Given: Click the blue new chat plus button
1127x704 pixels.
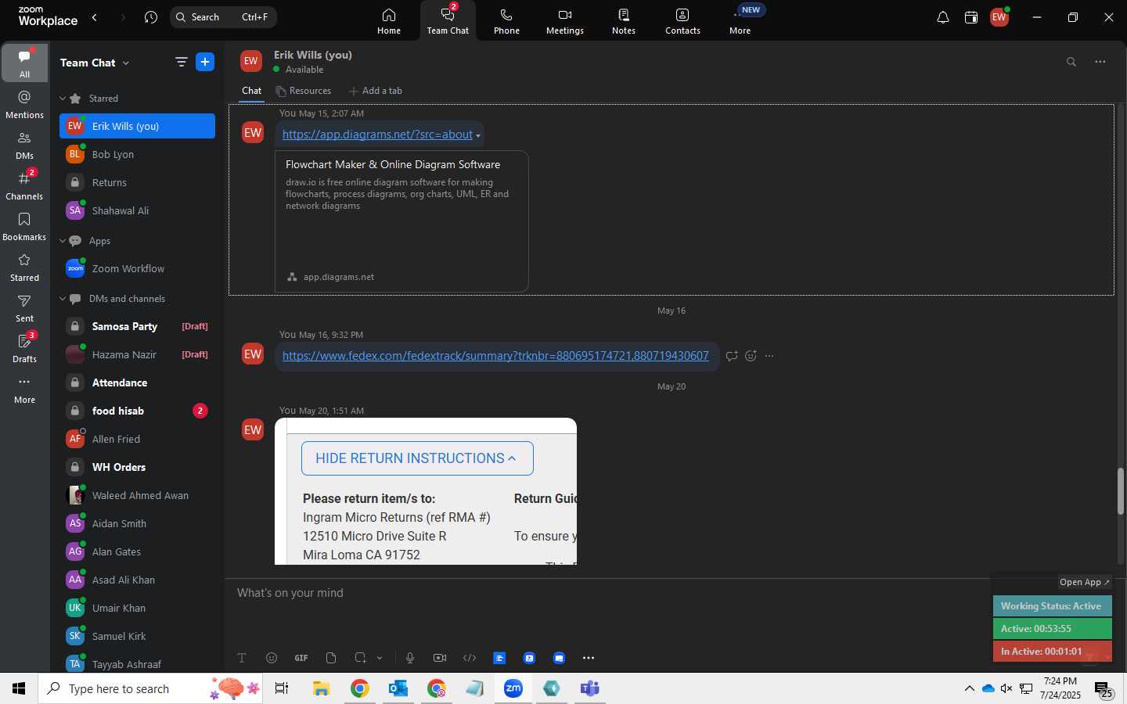Looking at the screenshot, I should coord(205,63).
